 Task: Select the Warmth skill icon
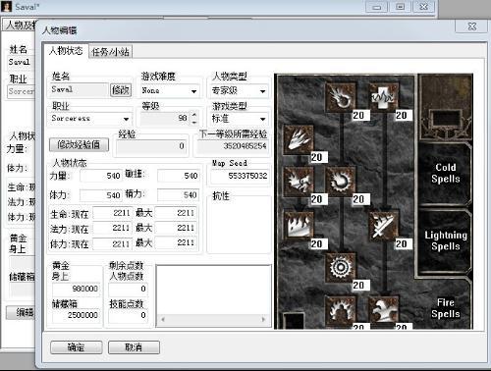point(384,97)
